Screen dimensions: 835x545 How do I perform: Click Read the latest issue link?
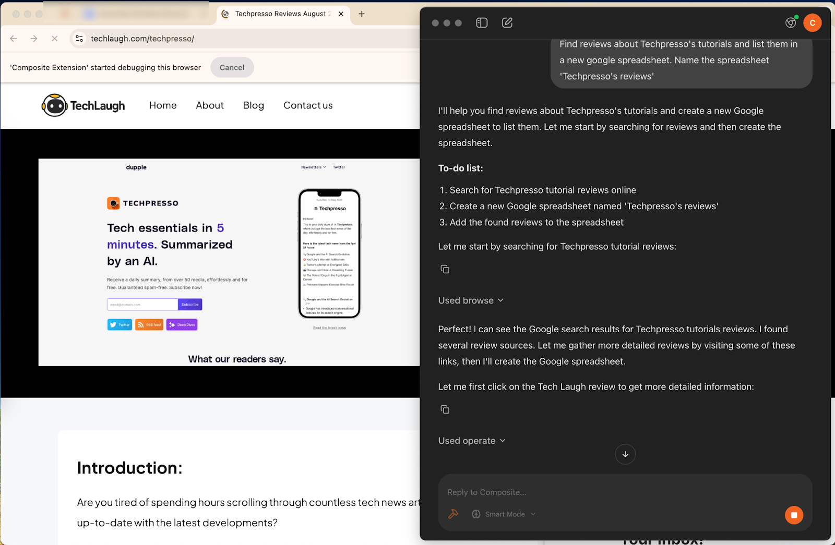[x=329, y=328]
